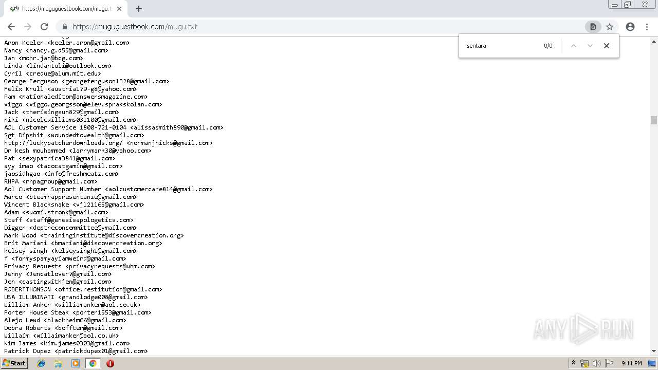Open the Windows Start menu
The image size is (658, 370).
[x=14, y=363]
